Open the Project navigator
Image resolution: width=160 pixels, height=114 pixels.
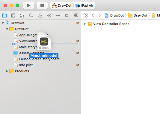click(4, 16)
